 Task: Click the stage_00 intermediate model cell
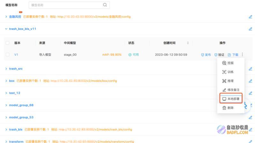click(x=70, y=55)
